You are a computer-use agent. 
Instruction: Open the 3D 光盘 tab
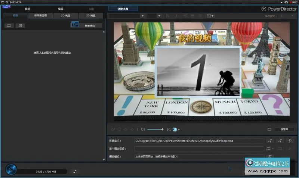click(90, 16)
